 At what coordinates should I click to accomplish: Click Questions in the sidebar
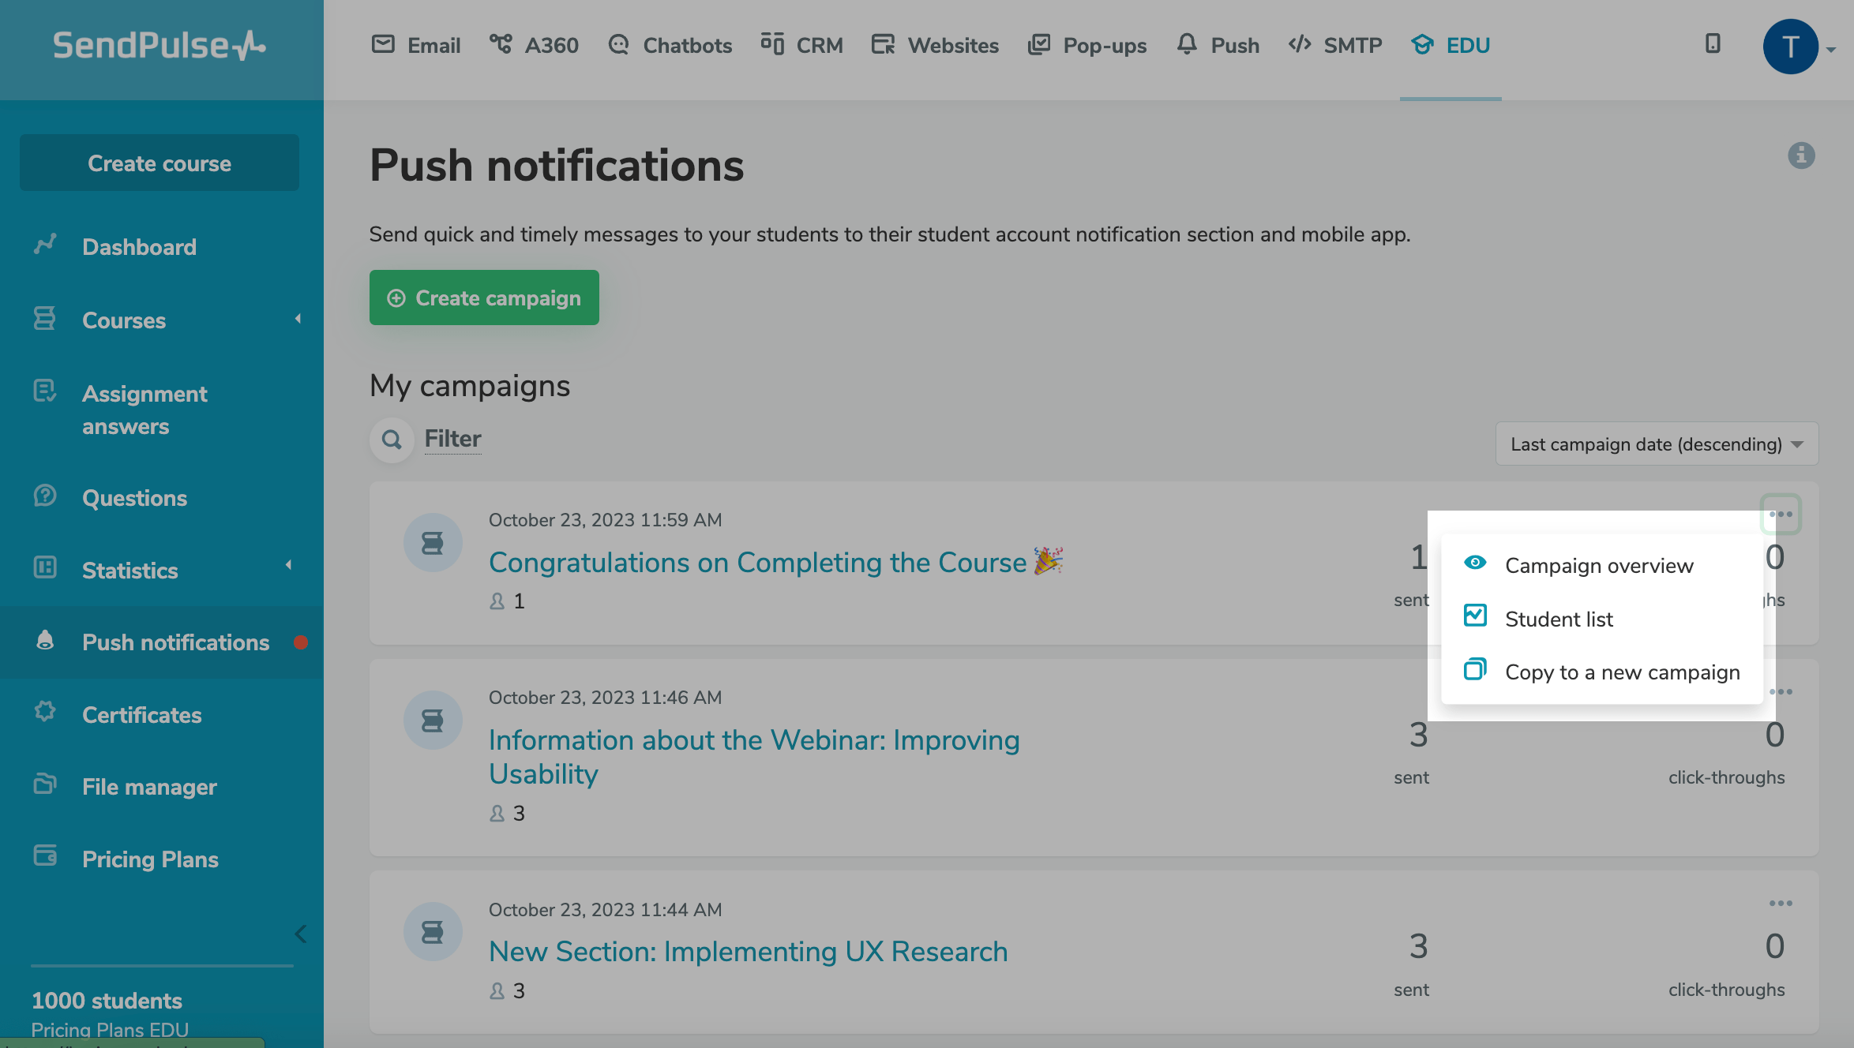click(x=134, y=498)
